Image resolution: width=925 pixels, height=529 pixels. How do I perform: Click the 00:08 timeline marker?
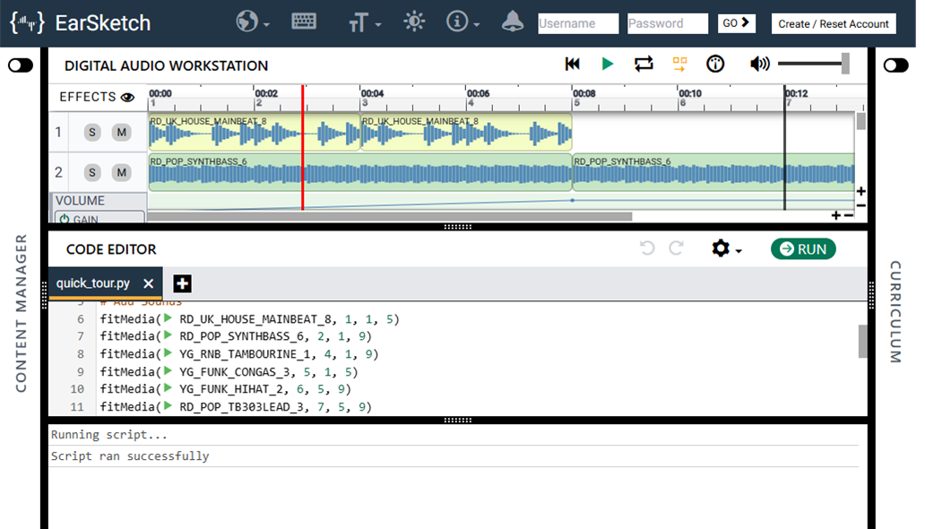pyautogui.click(x=584, y=93)
